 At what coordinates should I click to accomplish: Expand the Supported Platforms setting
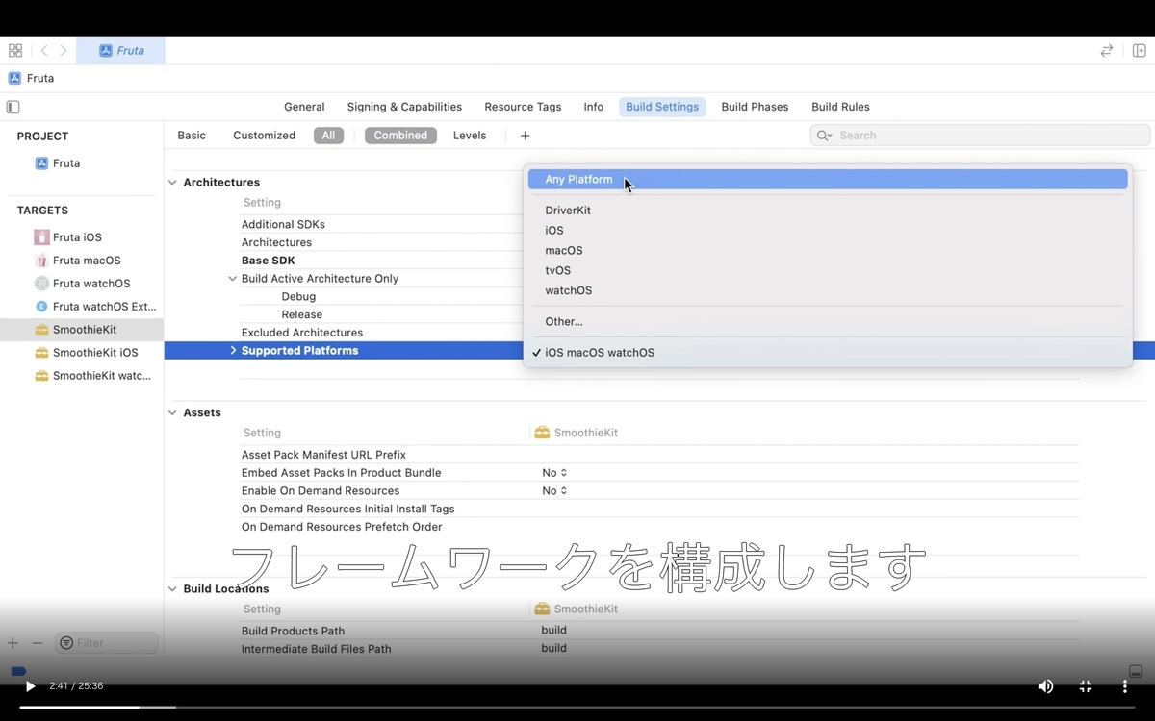233,351
